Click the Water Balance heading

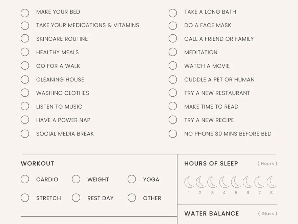[x=212, y=213]
